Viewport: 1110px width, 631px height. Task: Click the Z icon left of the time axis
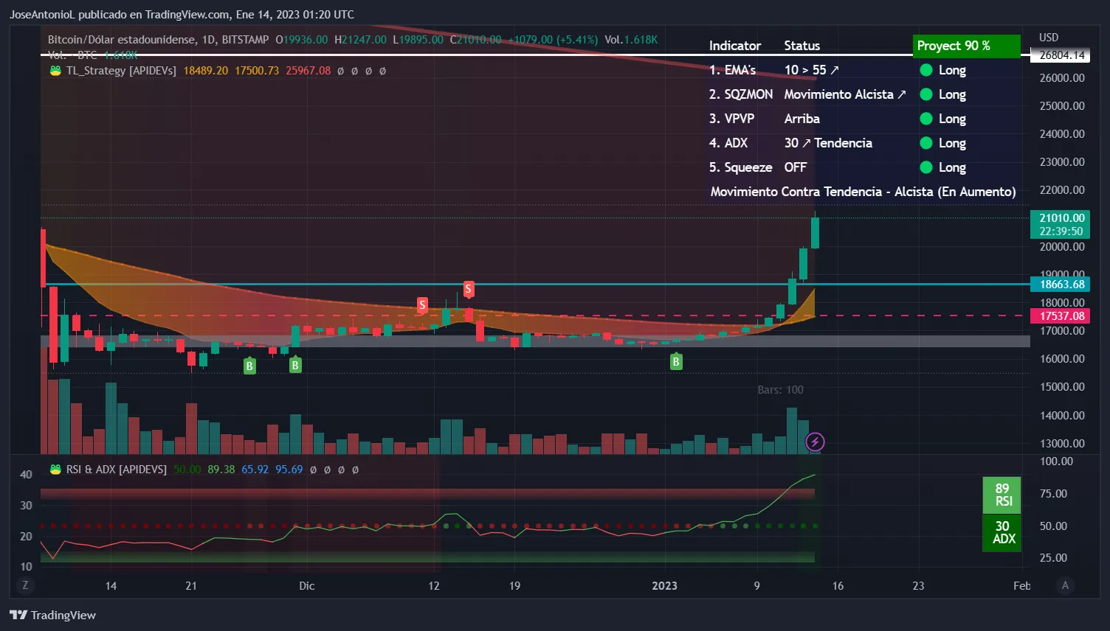[25, 585]
